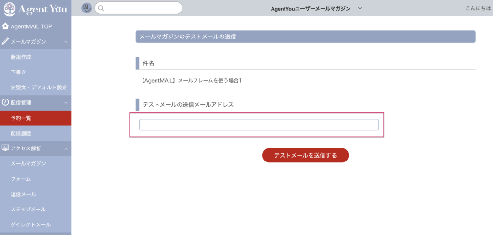Viewport: 493px width, 235px height.
Task: Click into the top search box
Action: point(138,8)
